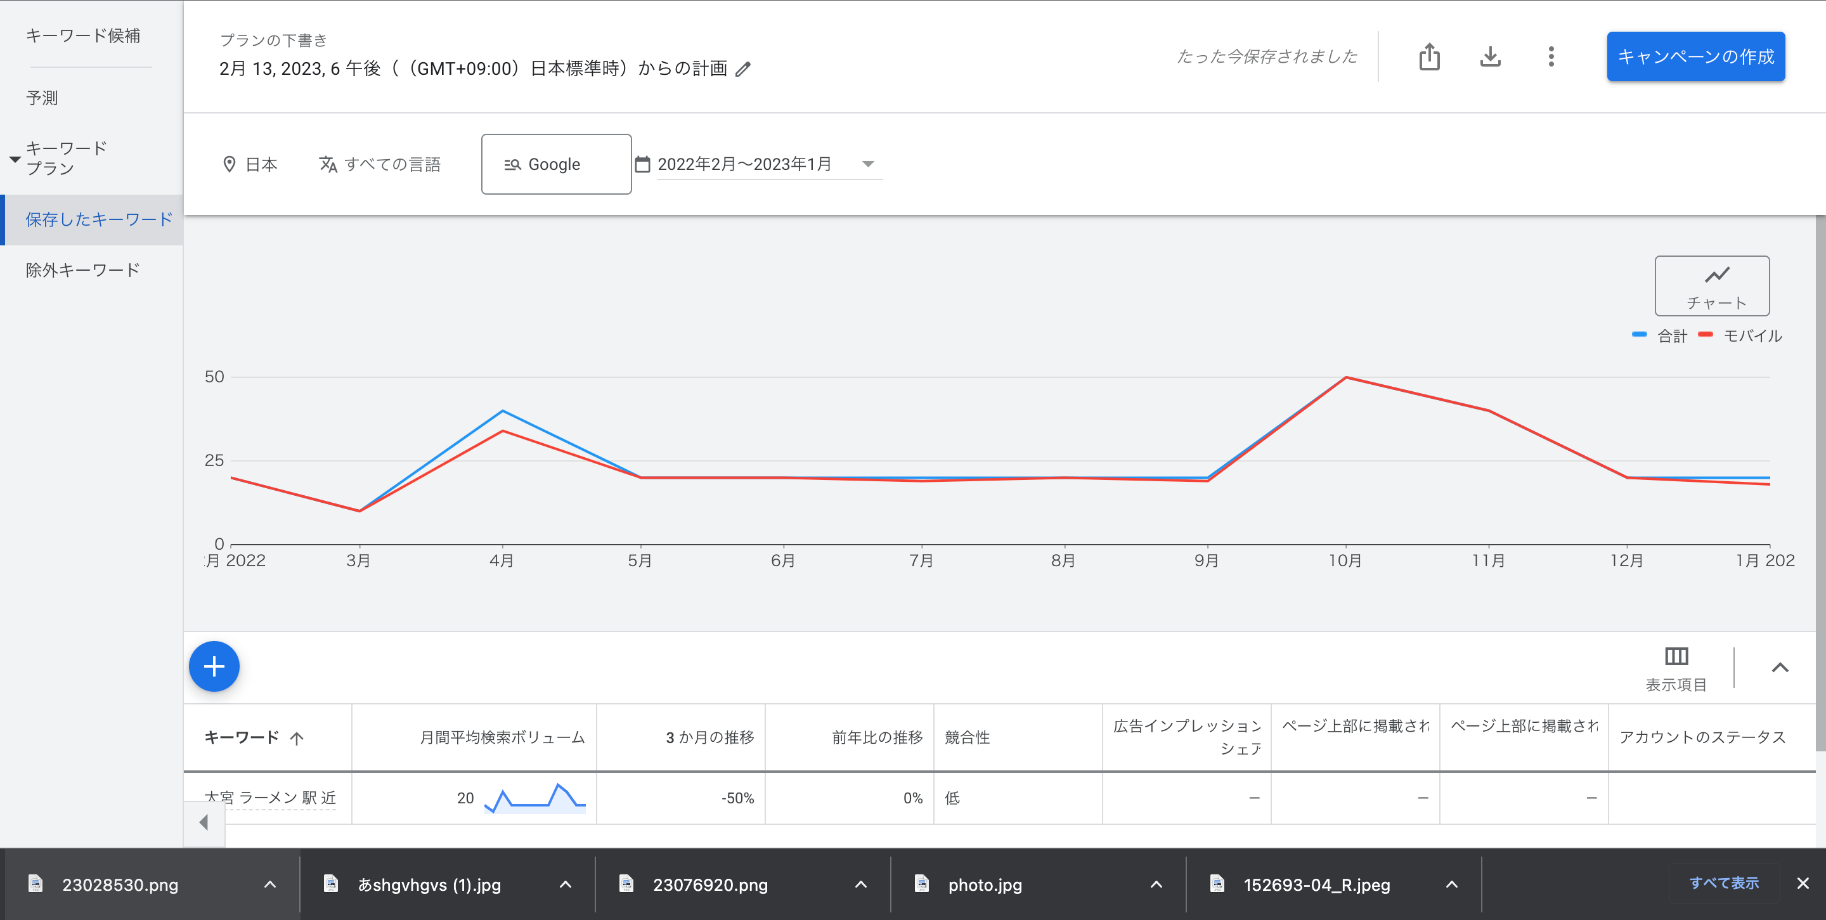
Task: Click すべて表示 in downloads bar
Action: click(x=1723, y=883)
